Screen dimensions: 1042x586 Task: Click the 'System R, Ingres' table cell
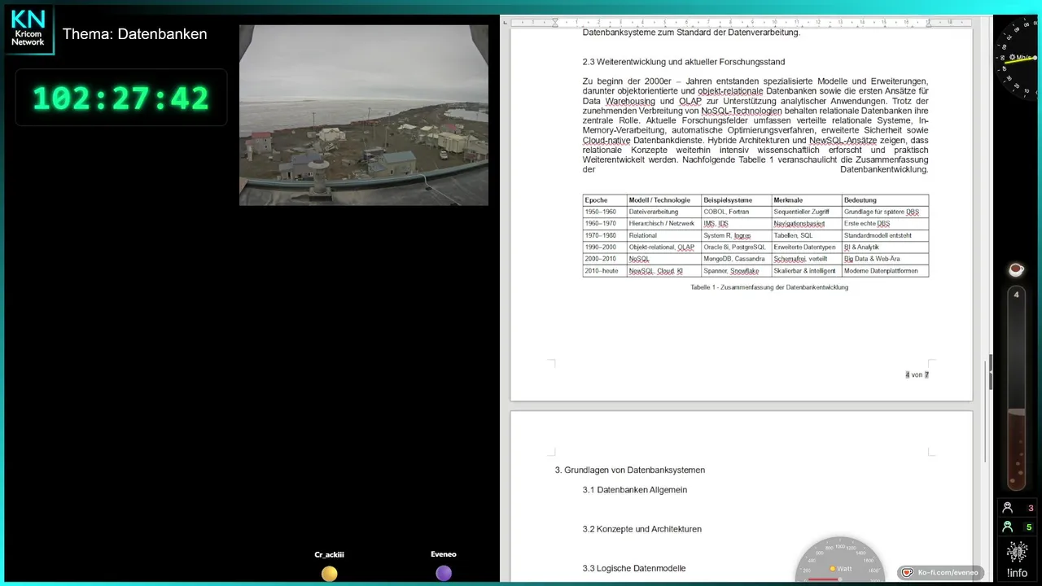click(x=737, y=235)
